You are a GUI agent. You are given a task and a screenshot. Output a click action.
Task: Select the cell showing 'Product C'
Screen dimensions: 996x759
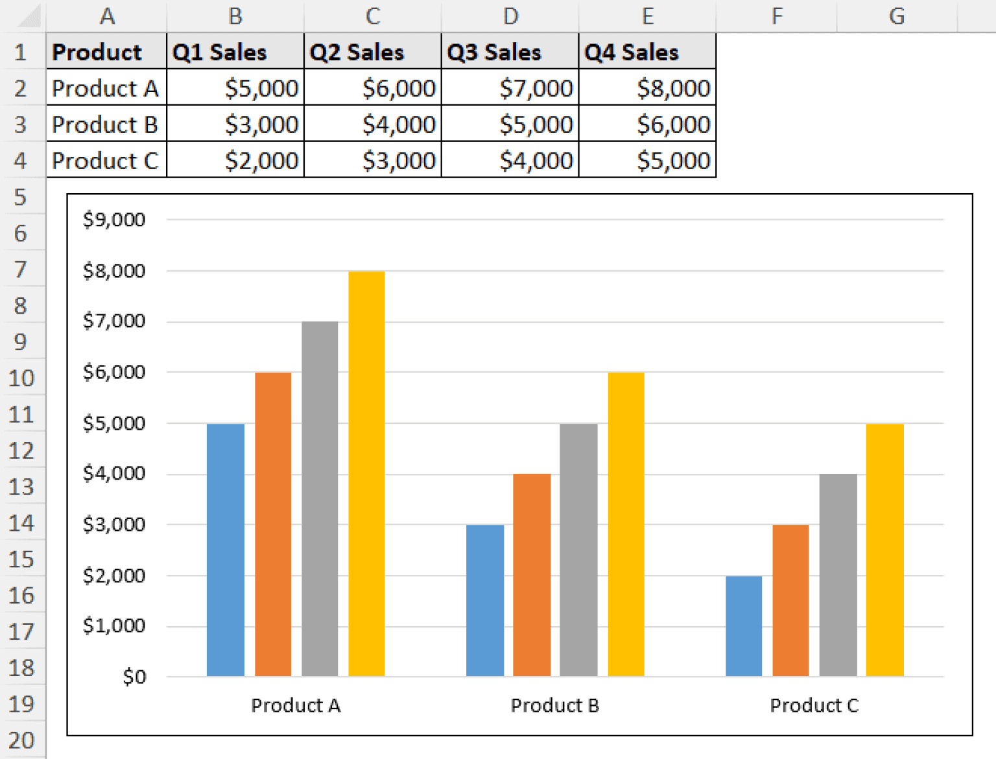point(106,161)
